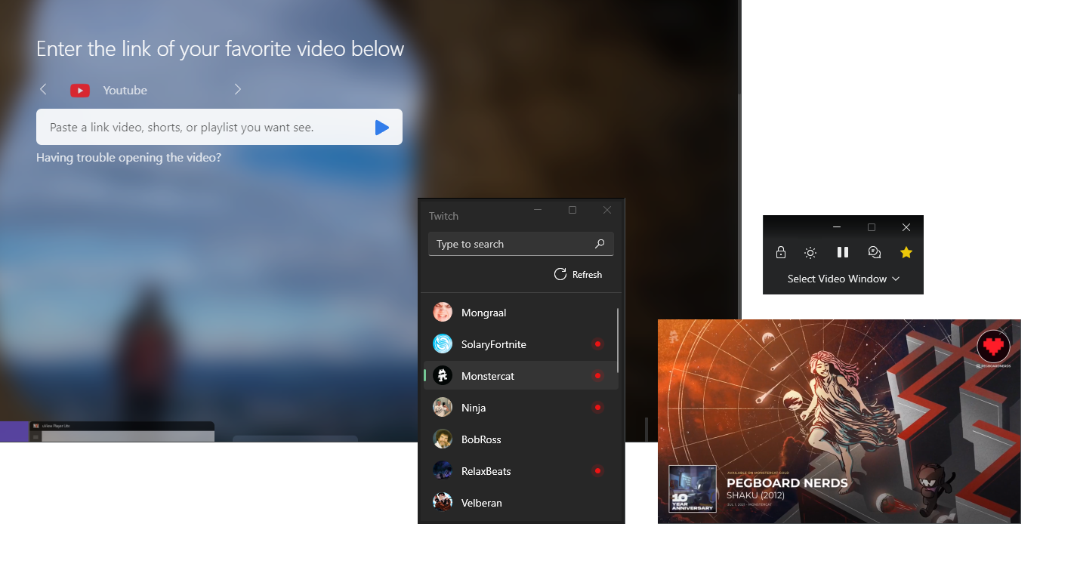Go to next video service with right chevron
Viewport: 1077px width, 567px height.
238,90
